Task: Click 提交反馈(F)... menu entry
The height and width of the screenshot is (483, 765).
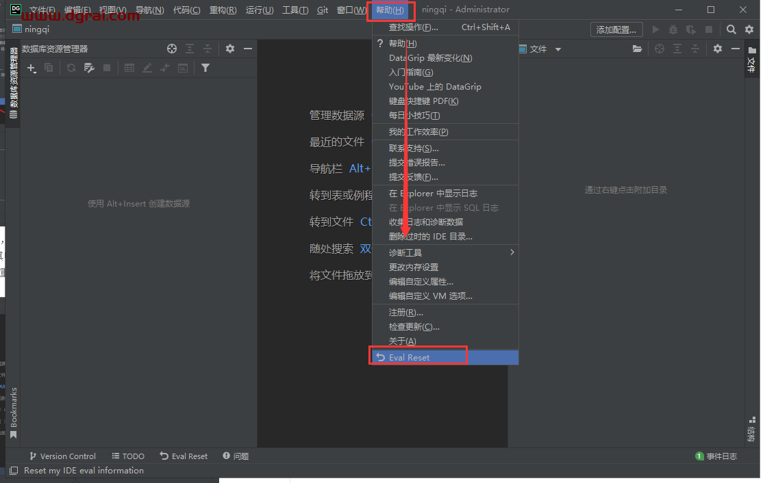Action: coord(445,177)
